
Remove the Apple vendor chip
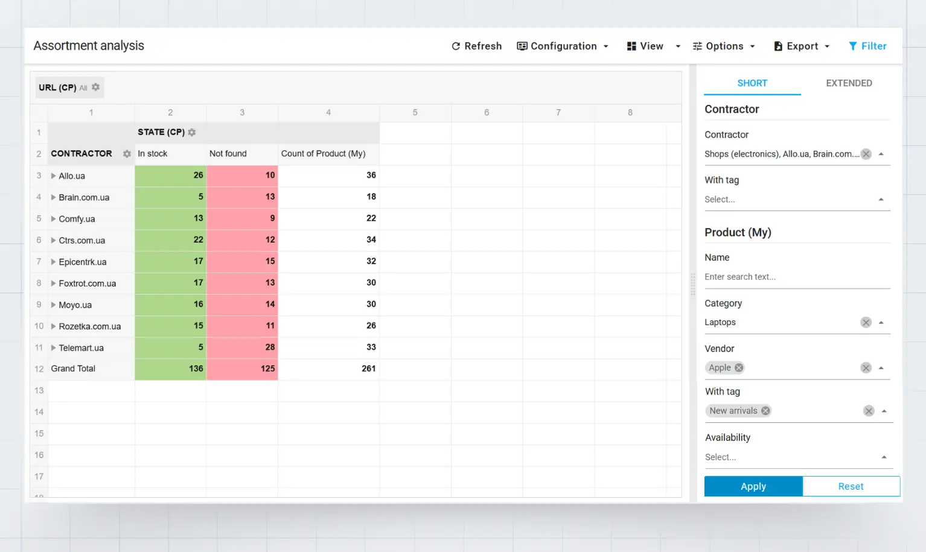click(739, 368)
